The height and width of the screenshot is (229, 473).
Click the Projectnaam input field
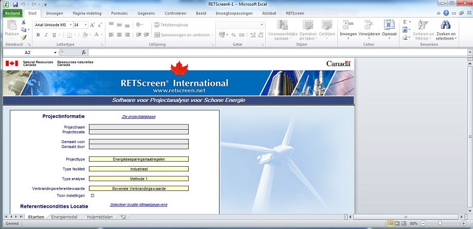[x=139, y=127]
